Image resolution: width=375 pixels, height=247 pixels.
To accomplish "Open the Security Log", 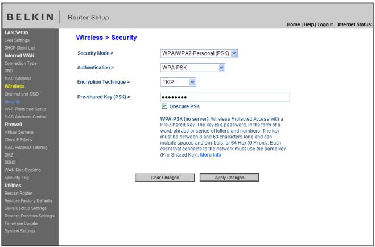I will click(17, 178).
